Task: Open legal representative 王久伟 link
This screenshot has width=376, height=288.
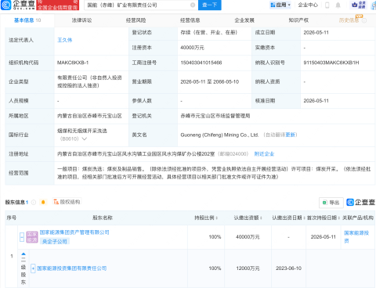Action: tap(65, 40)
